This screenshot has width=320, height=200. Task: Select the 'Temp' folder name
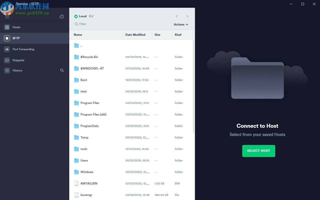pyautogui.click(x=84, y=137)
